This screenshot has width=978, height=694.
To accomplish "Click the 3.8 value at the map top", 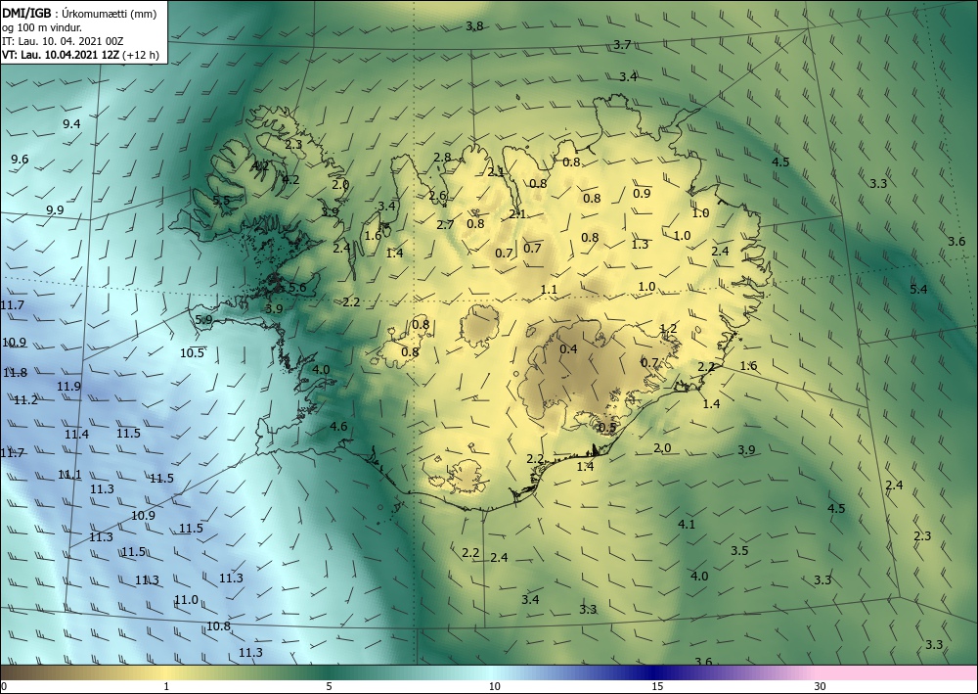I will (x=474, y=26).
